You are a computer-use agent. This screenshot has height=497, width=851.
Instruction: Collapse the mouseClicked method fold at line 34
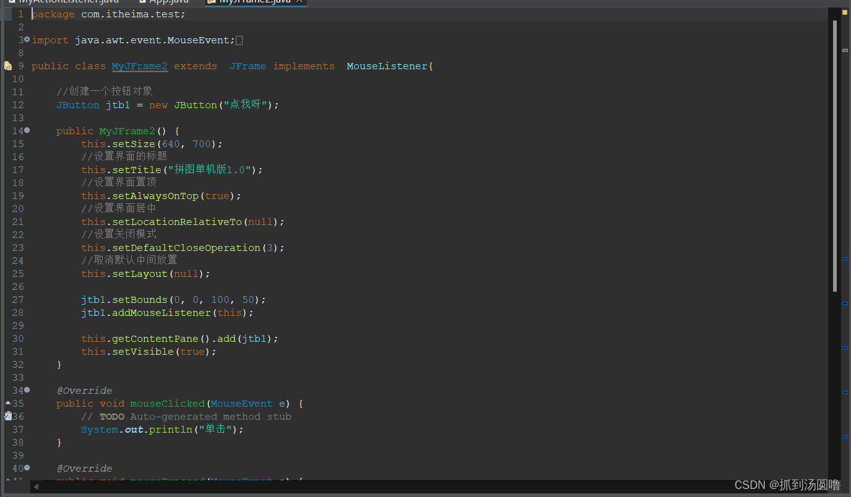click(x=27, y=390)
